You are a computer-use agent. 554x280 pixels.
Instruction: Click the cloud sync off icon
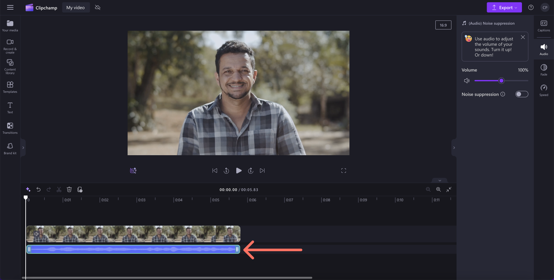(98, 7)
